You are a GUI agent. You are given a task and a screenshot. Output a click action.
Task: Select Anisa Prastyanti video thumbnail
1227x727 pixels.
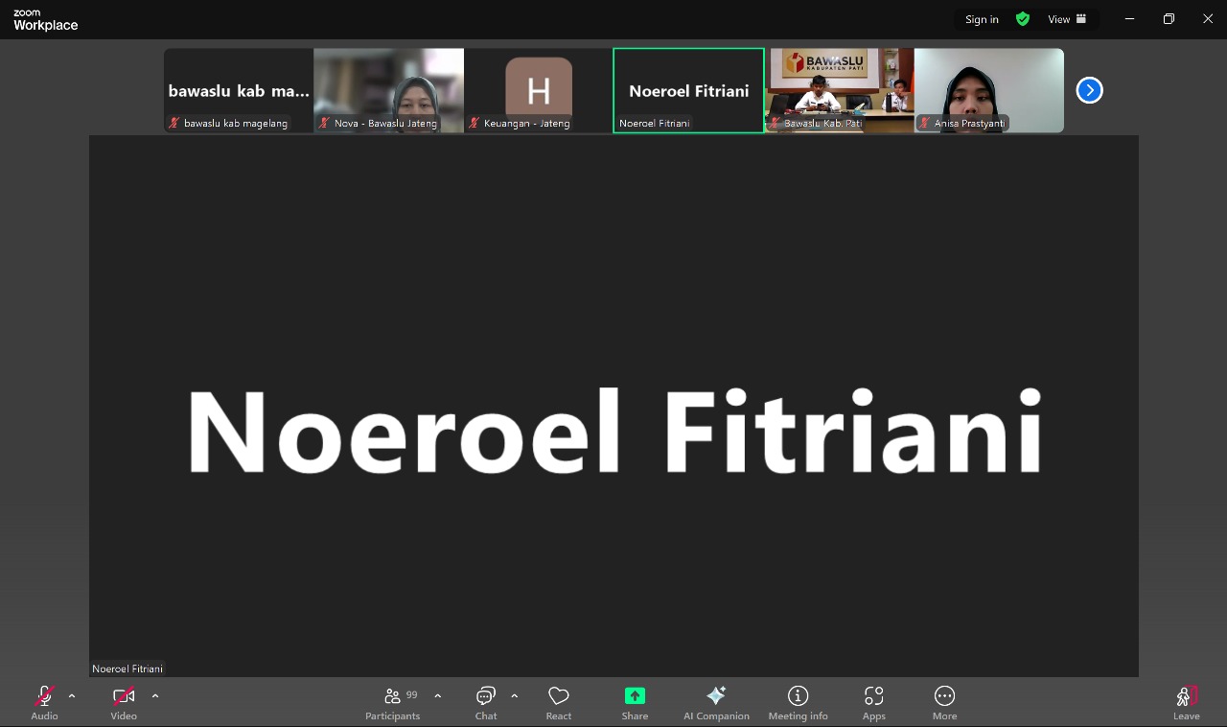pyautogui.click(x=988, y=90)
